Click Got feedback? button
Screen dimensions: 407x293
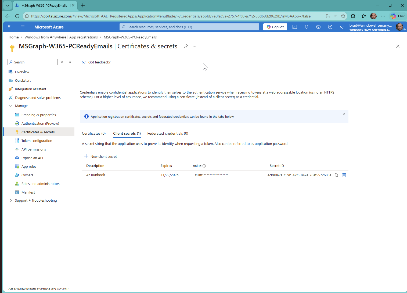tap(96, 62)
